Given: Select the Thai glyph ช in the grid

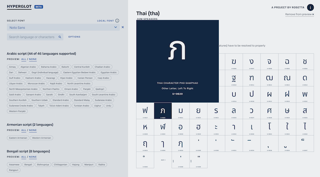Looking at the screenshot, I should pyautogui.click(x=305, y=62).
